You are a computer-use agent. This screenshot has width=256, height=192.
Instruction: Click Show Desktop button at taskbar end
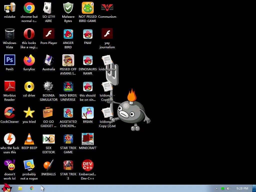click(254, 188)
